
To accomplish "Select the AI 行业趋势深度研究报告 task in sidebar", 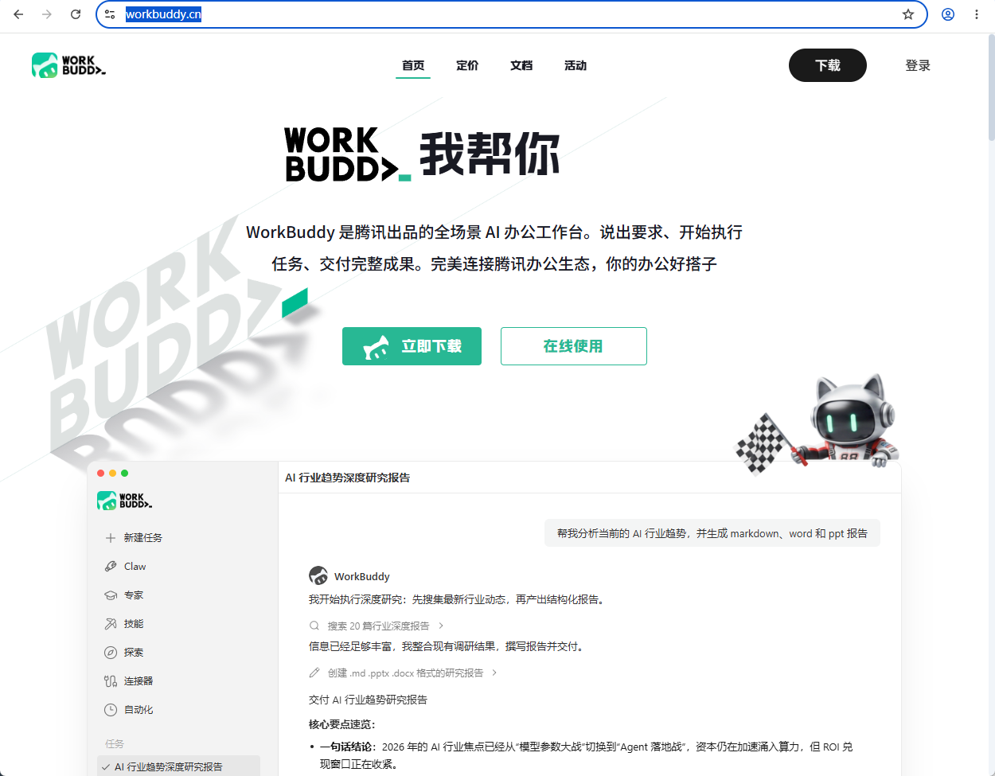I will point(178,766).
